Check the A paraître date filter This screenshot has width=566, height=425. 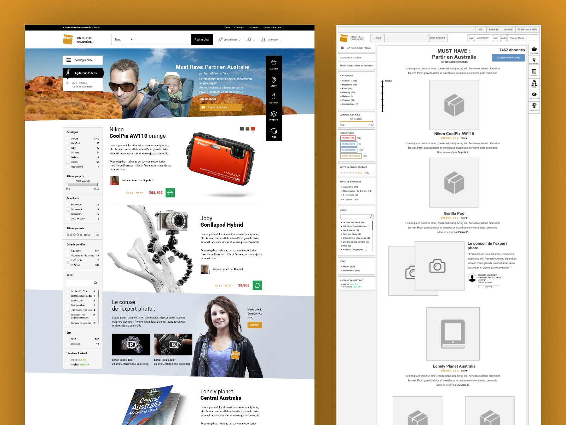click(x=68, y=251)
